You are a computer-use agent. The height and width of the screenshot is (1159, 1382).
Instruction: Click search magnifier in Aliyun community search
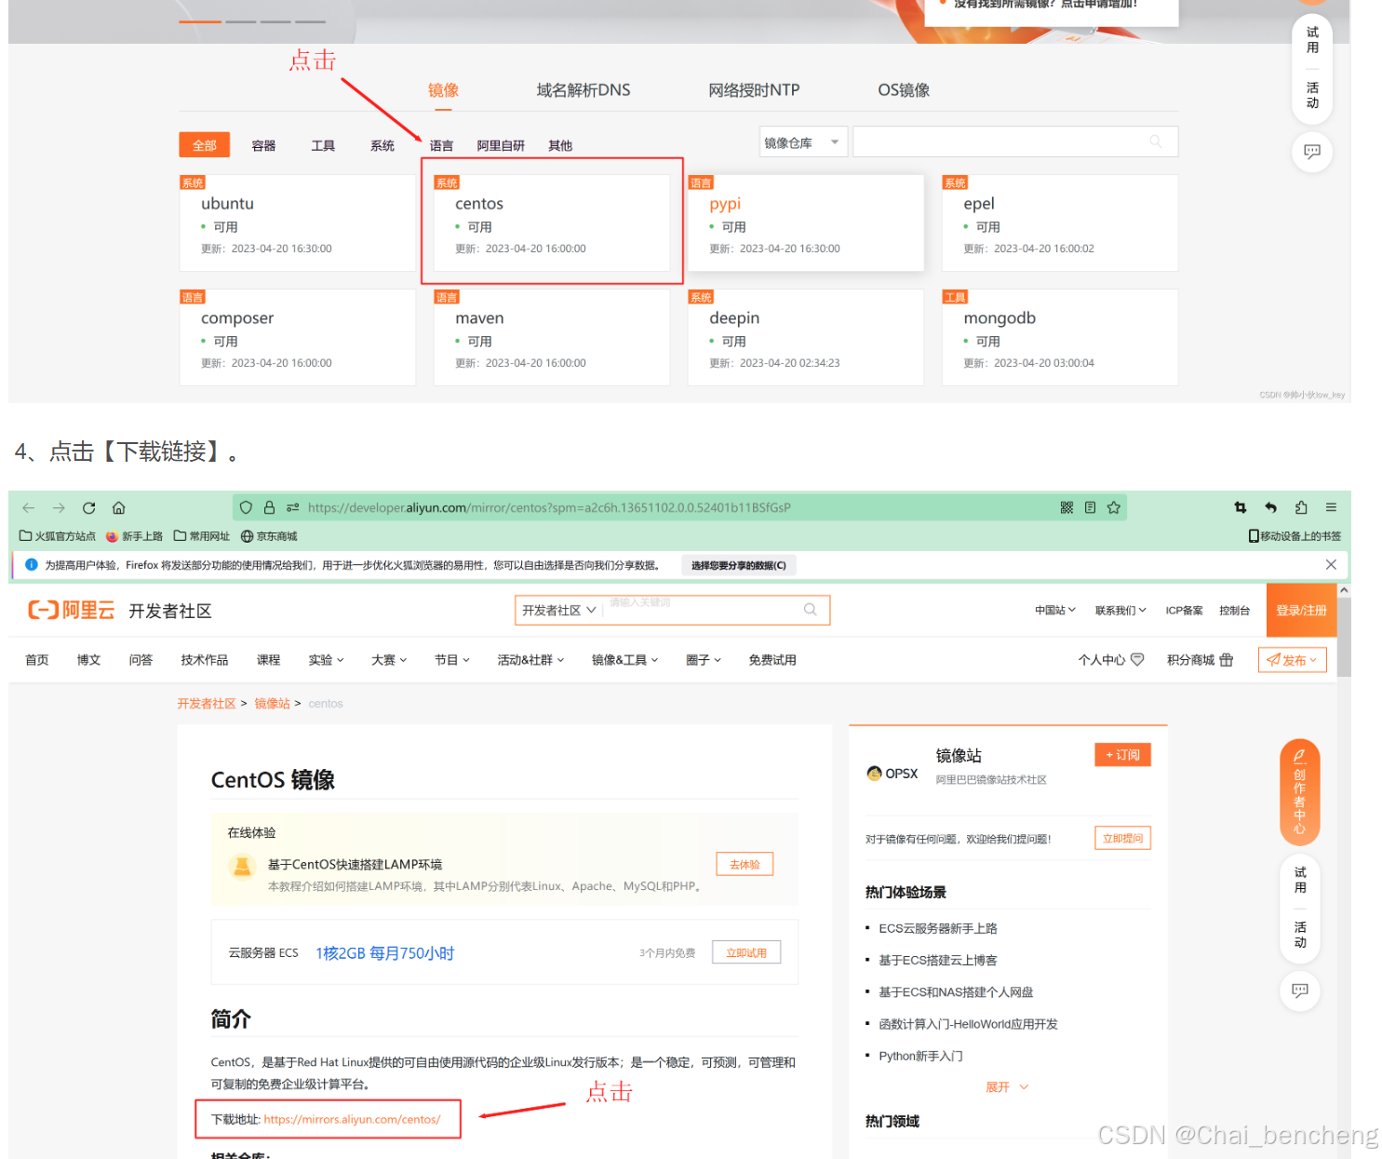point(810,610)
